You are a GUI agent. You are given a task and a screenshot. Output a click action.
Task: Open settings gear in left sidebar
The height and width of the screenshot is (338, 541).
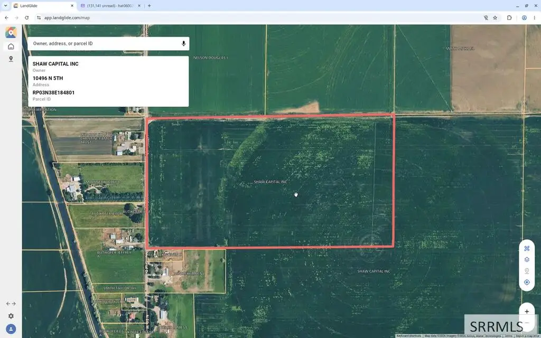pyautogui.click(x=11, y=316)
